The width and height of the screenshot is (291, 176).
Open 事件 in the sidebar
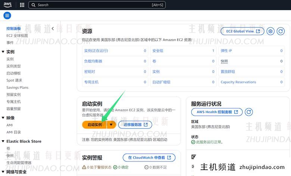point(10,42)
